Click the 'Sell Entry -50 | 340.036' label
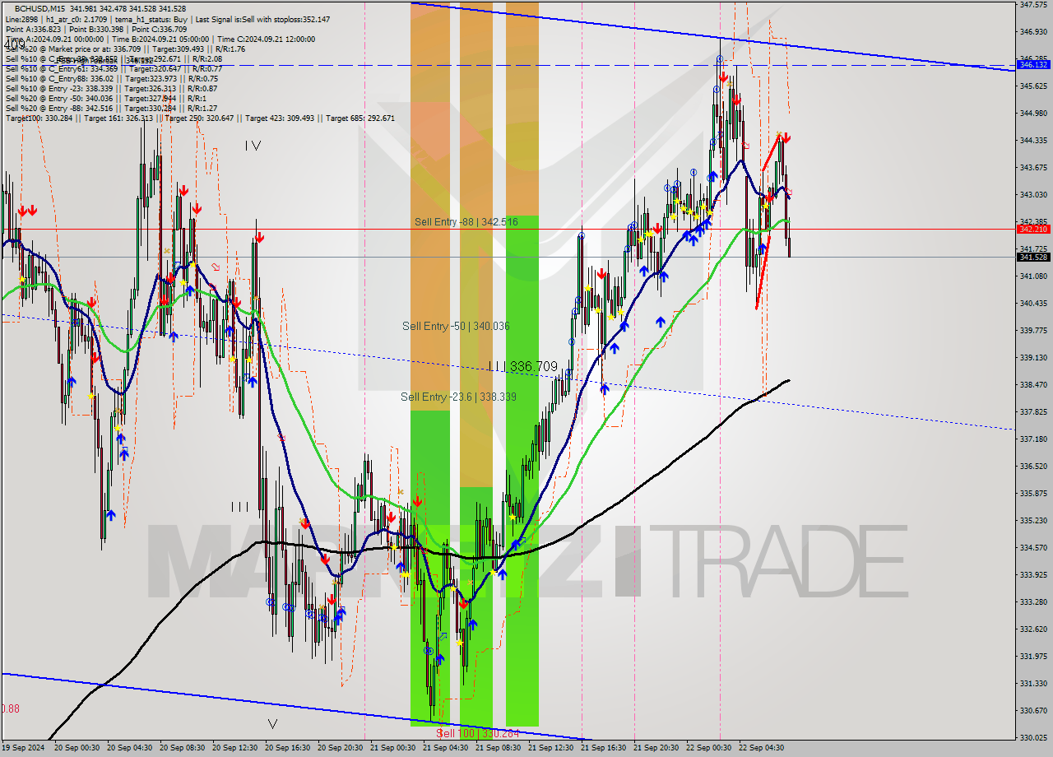The image size is (1053, 757). point(456,326)
